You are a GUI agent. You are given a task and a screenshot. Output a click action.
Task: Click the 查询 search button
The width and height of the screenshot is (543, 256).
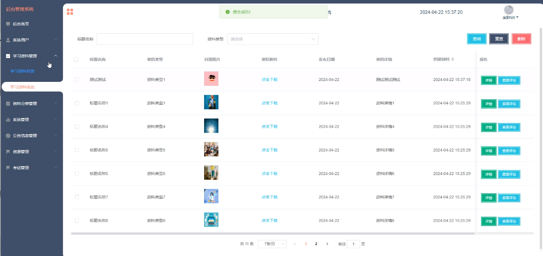click(477, 39)
